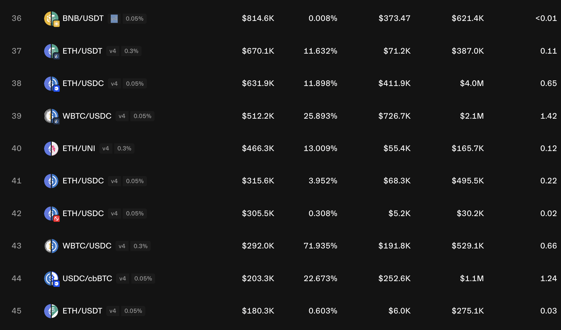561x330 pixels.
Task: Click the 71.935% APR value
Action: point(320,246)
